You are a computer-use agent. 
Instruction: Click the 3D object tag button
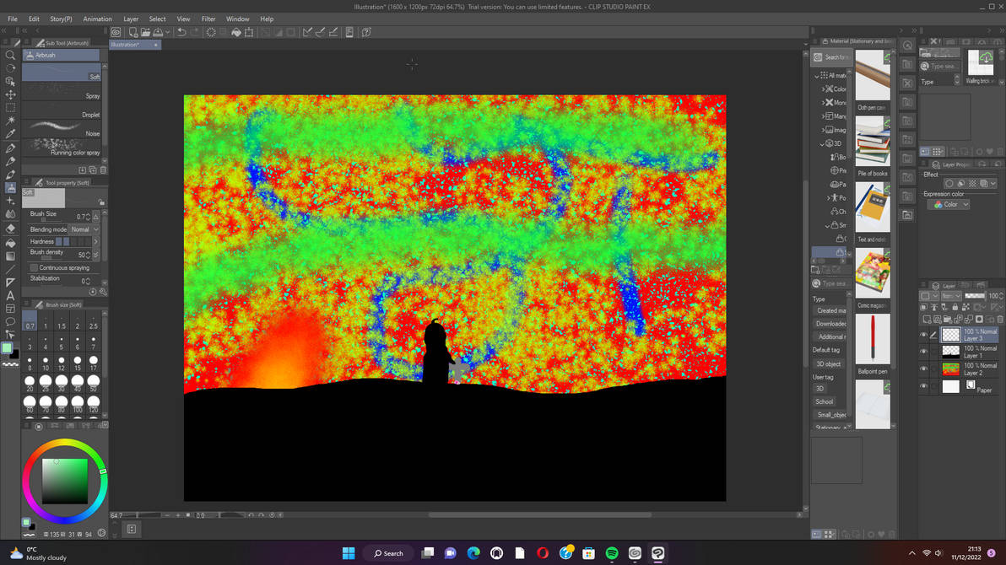coord(828,363)
